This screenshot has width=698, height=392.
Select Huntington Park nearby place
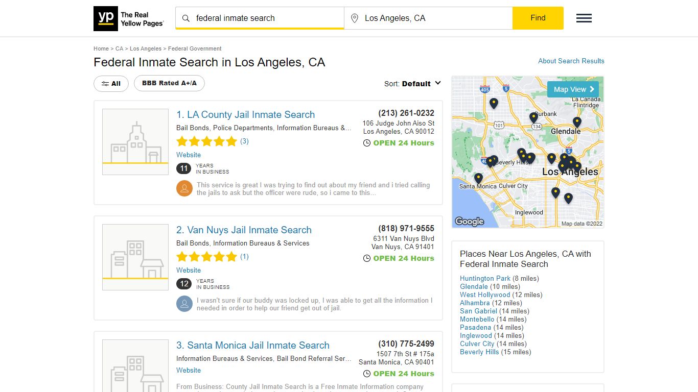tap(485, 278)
